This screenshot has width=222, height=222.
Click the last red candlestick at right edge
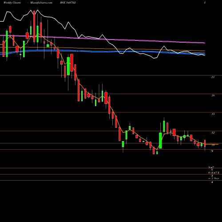coord(205,143)
